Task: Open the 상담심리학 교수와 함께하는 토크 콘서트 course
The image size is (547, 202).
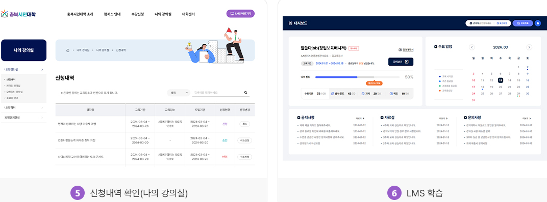Action: (81, 157)
